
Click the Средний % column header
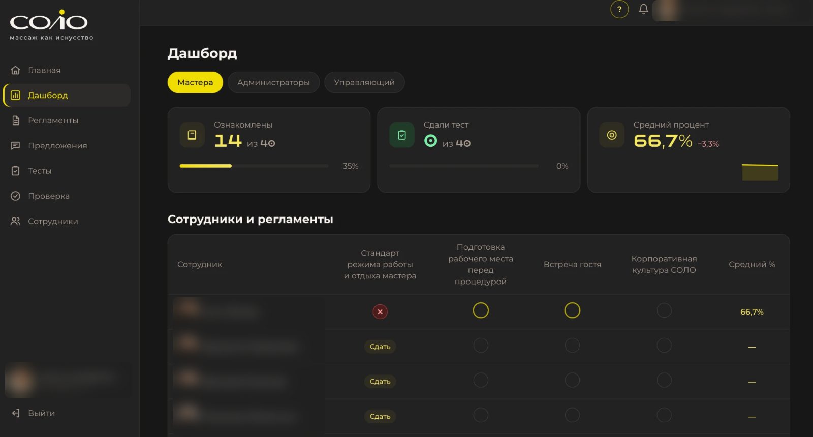[x=752, y=264]
